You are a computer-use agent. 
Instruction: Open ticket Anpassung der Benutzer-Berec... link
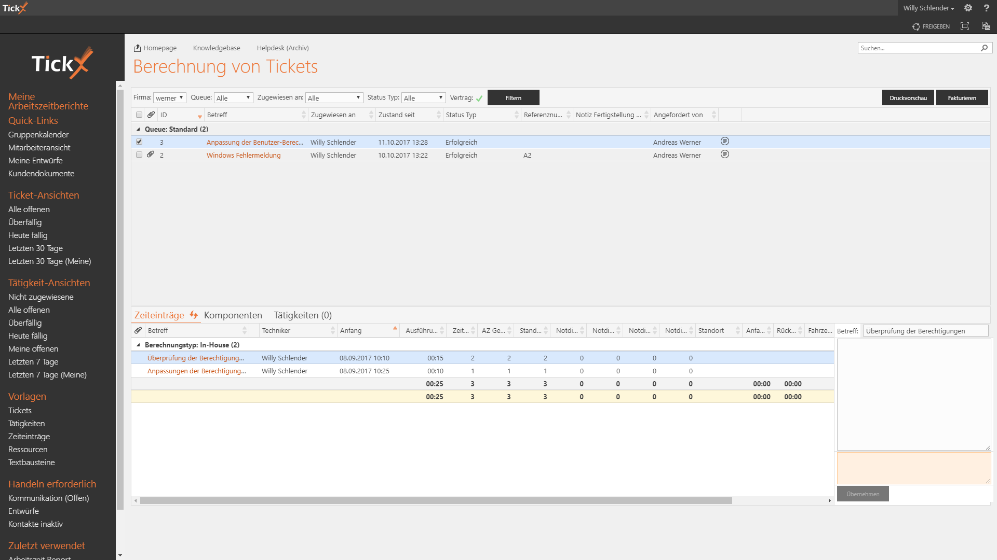click(255, 142)
